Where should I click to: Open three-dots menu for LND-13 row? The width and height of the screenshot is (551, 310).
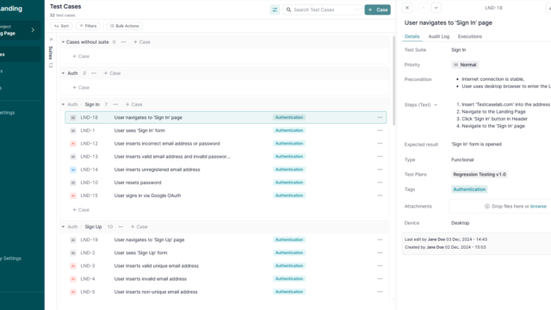pos(380,157)
